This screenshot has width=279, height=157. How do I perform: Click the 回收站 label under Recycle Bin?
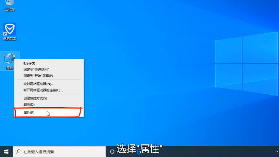10,10
